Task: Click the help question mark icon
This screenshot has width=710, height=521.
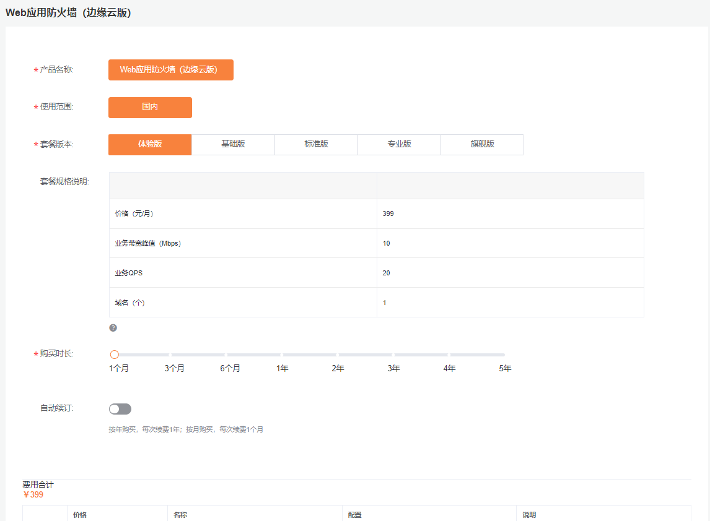Action: (x=113, y=328)
